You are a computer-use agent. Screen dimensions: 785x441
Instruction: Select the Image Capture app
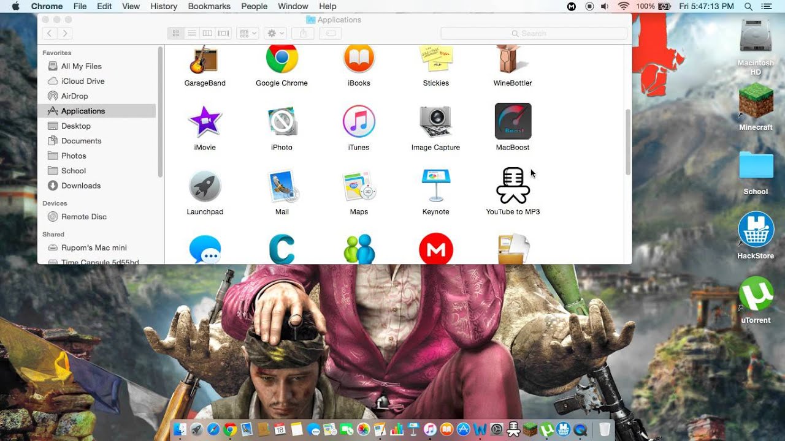tap(435, 121)
